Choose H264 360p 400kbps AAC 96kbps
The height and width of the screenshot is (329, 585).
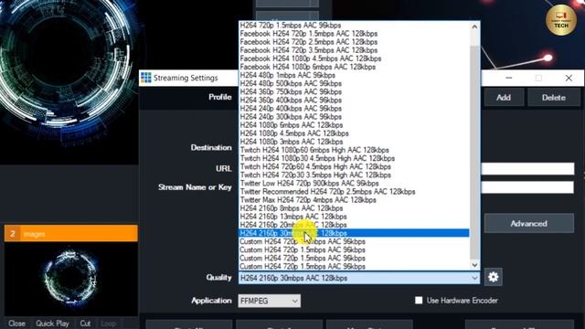tap(354, 100)
